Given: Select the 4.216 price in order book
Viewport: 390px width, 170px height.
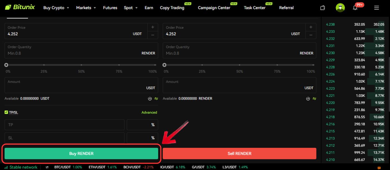Looking at the screenshot, I should pos(330,124).
